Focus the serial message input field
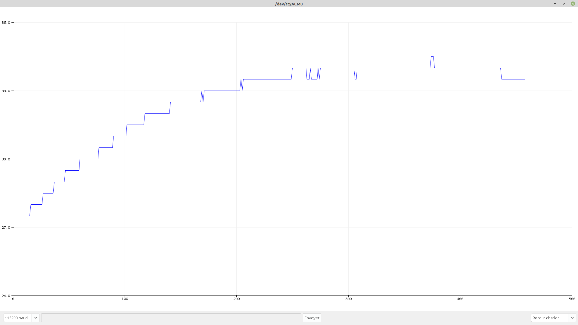578x325 pixels. tap(171, 318)
